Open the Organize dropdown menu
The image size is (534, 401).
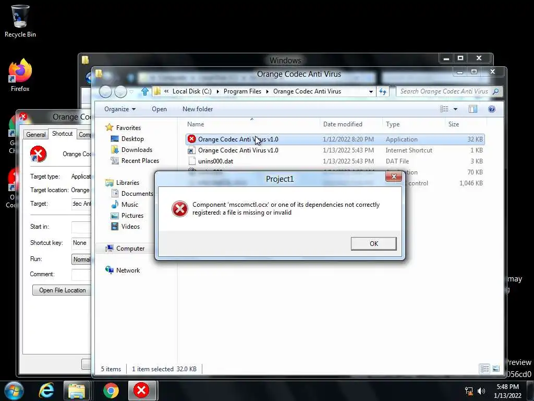[120, 109]
